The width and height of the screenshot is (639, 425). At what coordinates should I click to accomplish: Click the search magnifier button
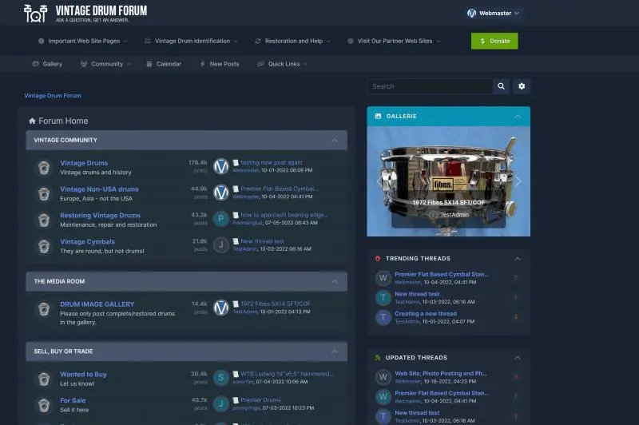coord(502,86)
